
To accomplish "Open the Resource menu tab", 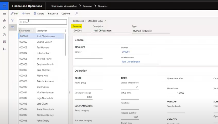I will pos(53,13).
